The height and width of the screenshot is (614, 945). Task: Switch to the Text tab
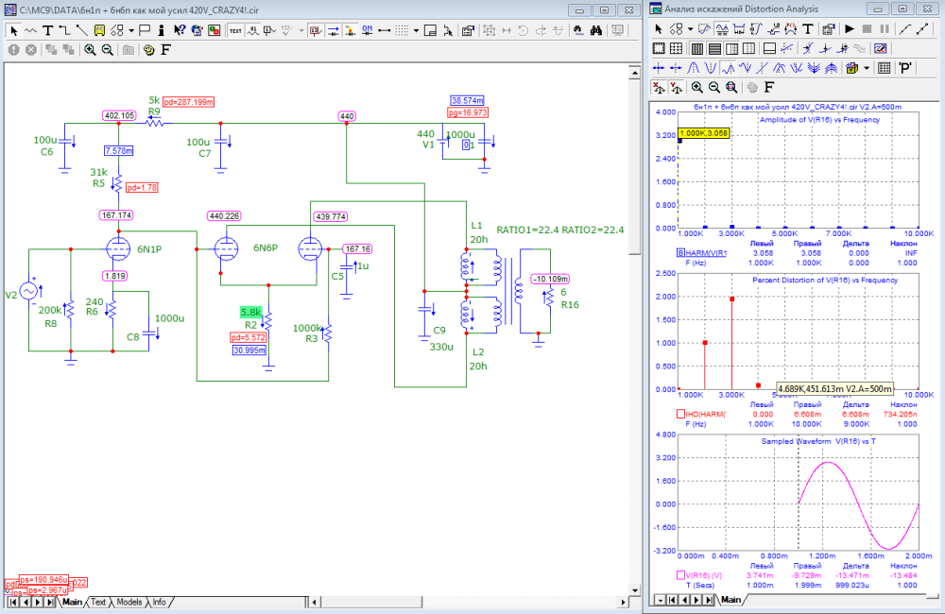tap(98, 602)
